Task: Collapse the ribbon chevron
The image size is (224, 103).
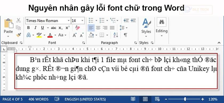Action: click(219, 43)
